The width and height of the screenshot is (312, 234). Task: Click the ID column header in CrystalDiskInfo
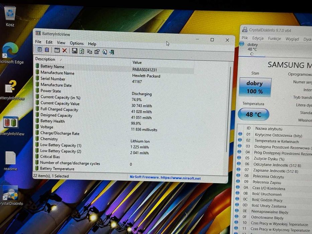[248, 128]
